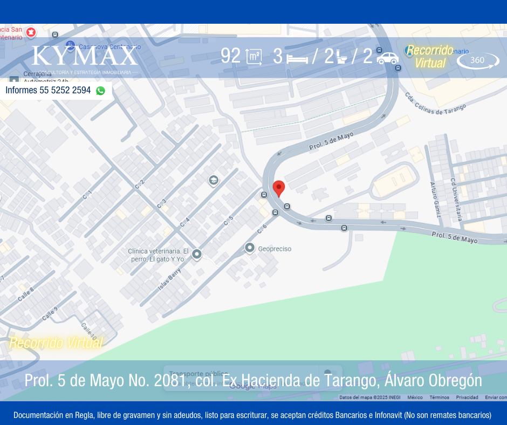Select the school graduation cap map icon

coord(214,180)
